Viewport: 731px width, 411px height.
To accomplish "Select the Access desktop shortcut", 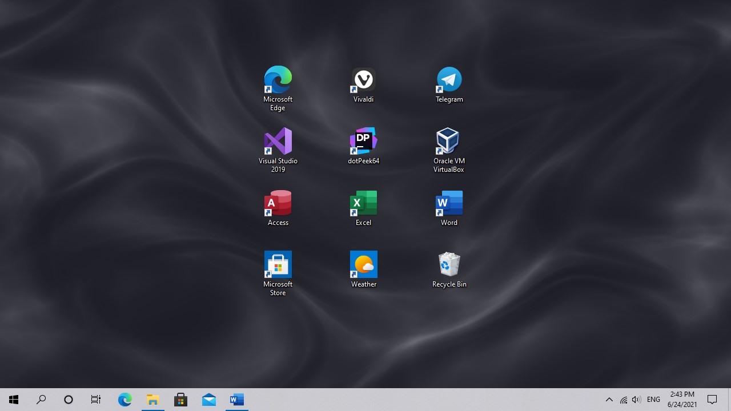I will [278, 208].
